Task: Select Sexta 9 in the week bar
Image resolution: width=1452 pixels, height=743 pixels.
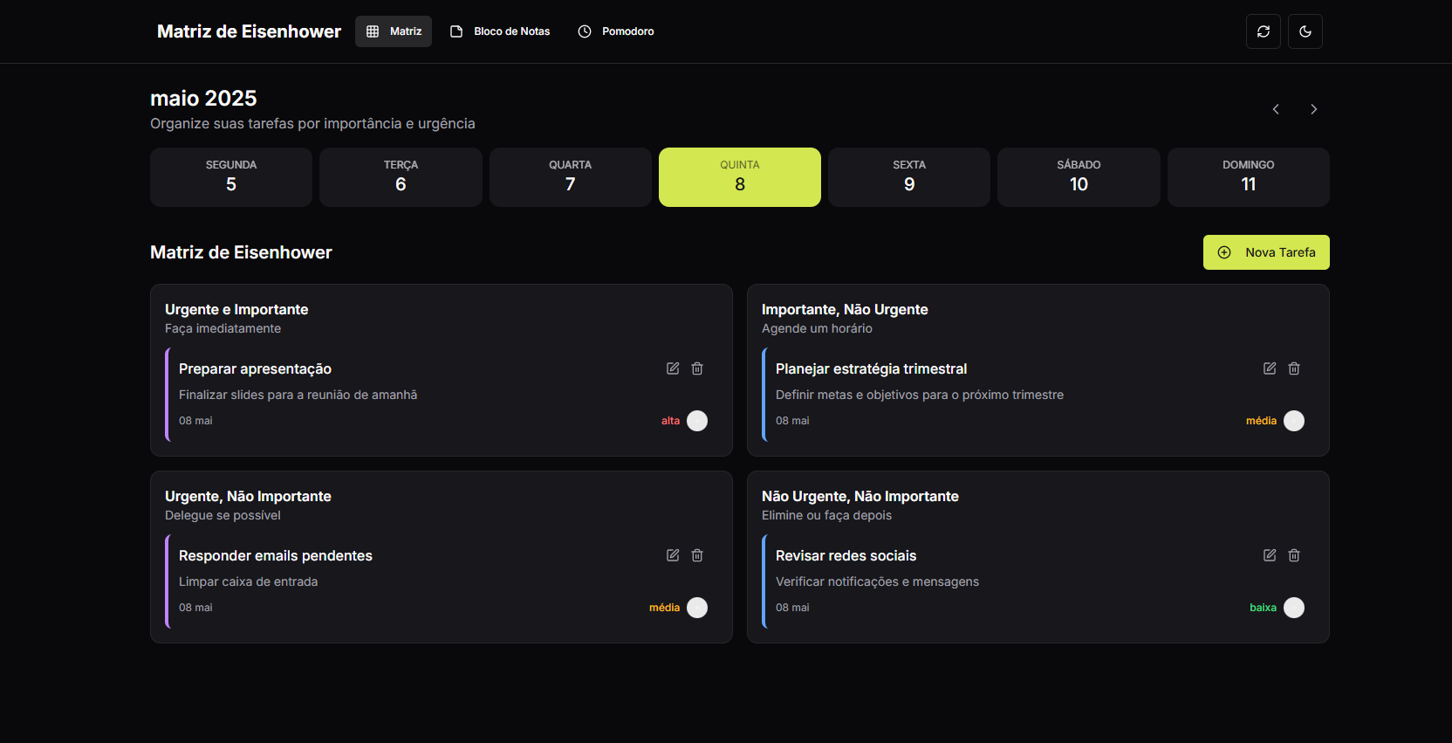Action: pos(909,177)
